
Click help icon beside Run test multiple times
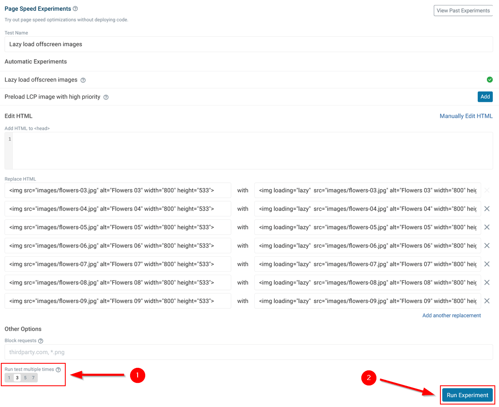tap(58, 370)
